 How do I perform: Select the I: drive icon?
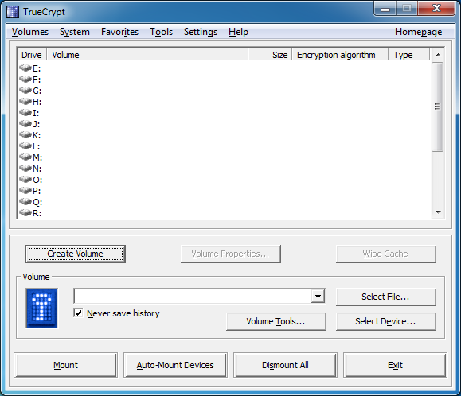(25, 113)
